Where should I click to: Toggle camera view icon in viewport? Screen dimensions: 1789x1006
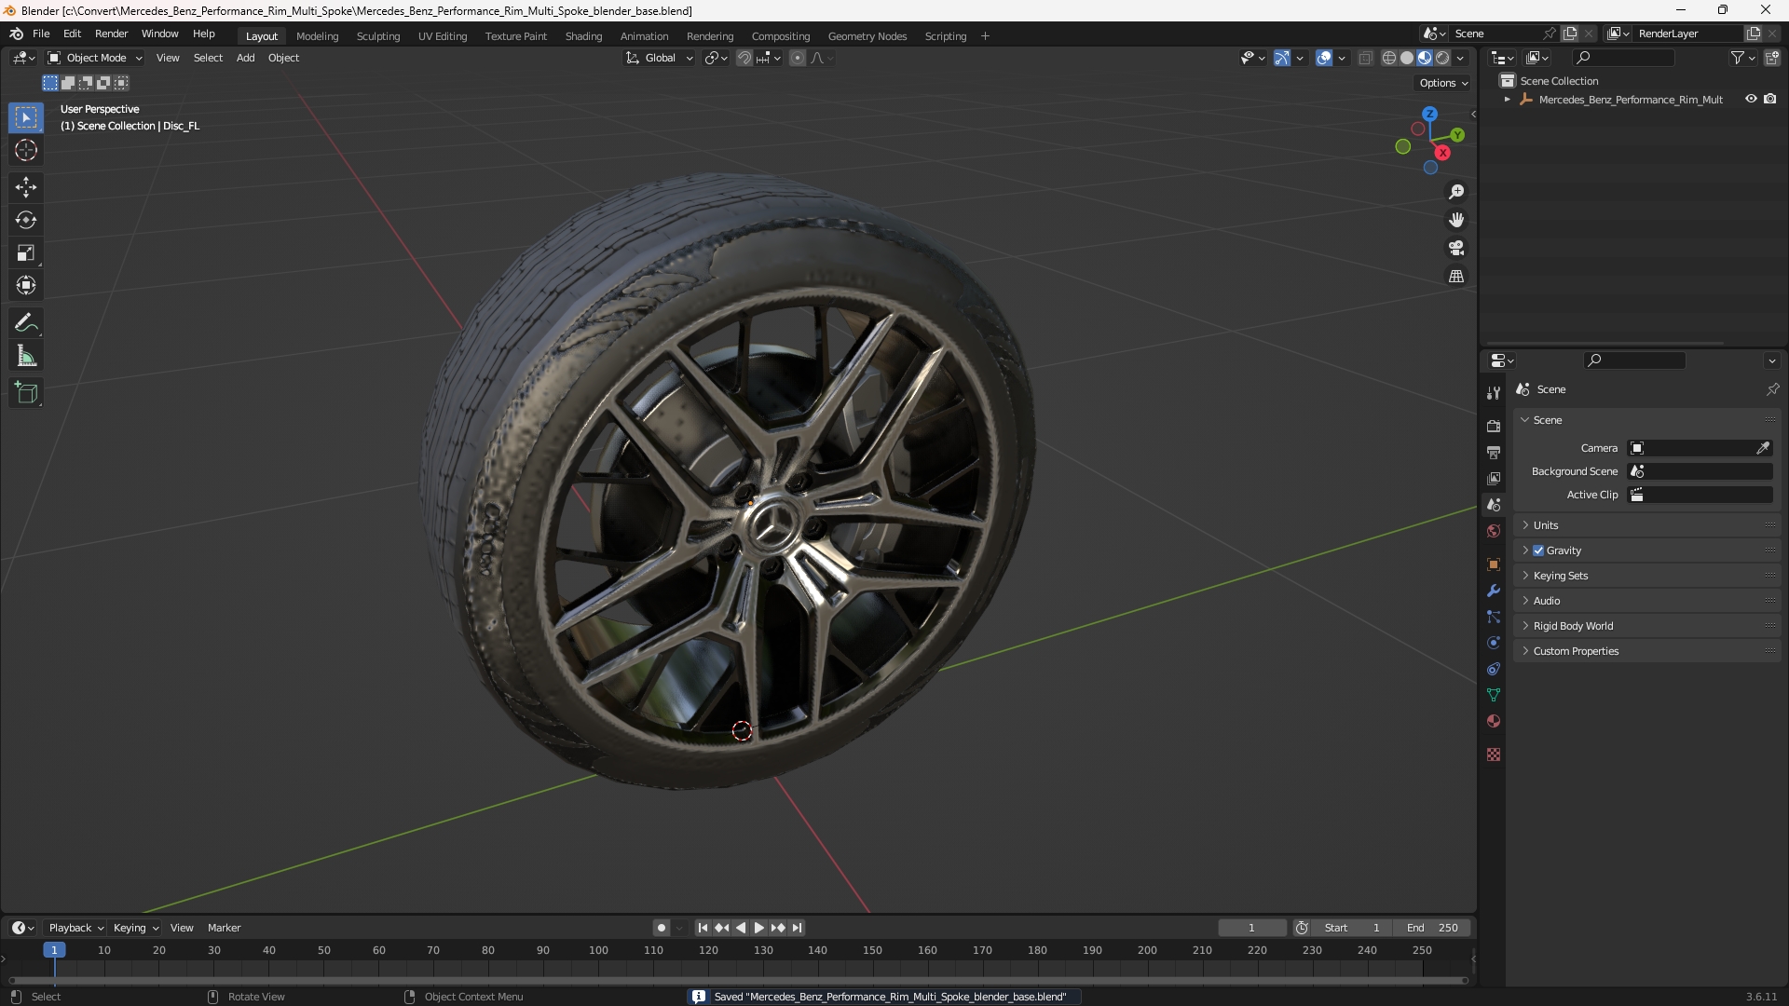pos(1456,248)
